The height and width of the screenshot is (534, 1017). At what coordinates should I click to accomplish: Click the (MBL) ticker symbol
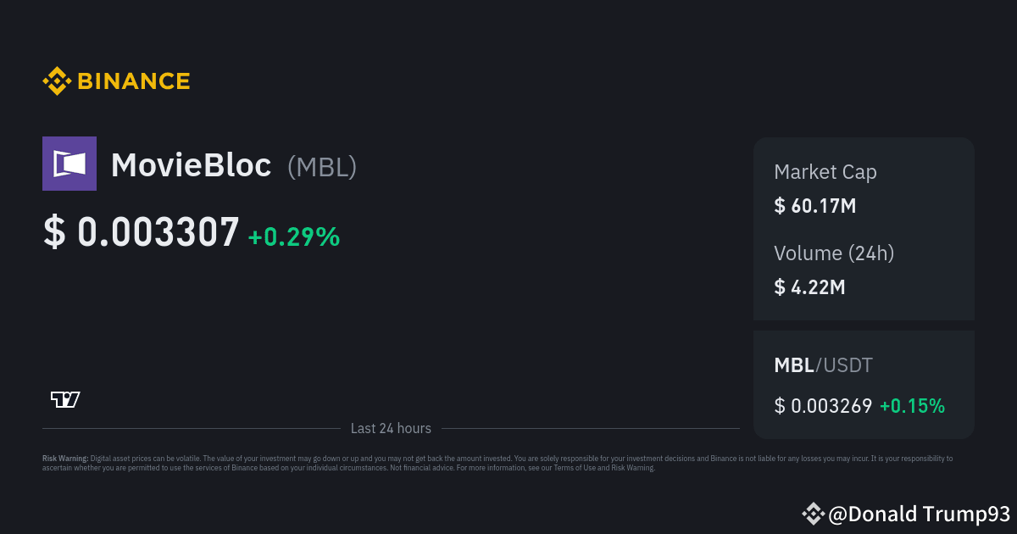coord(322,166)
